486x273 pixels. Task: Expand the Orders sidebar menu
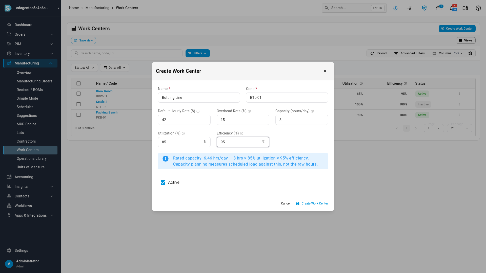pos(30,34)
